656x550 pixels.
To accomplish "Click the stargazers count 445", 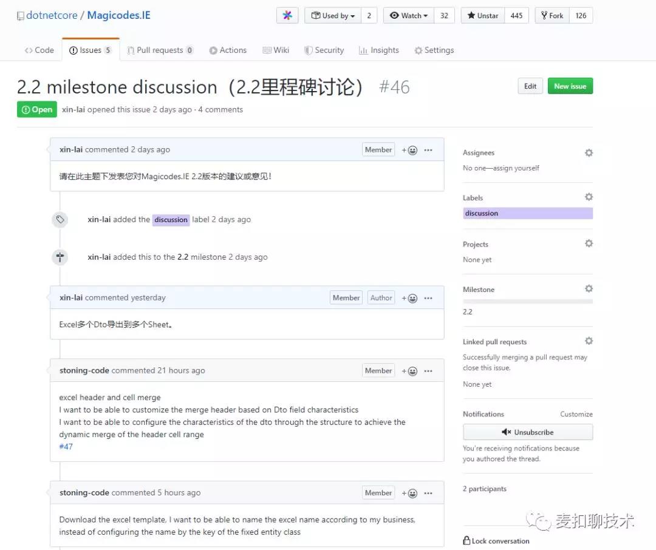I will [516, 15].
